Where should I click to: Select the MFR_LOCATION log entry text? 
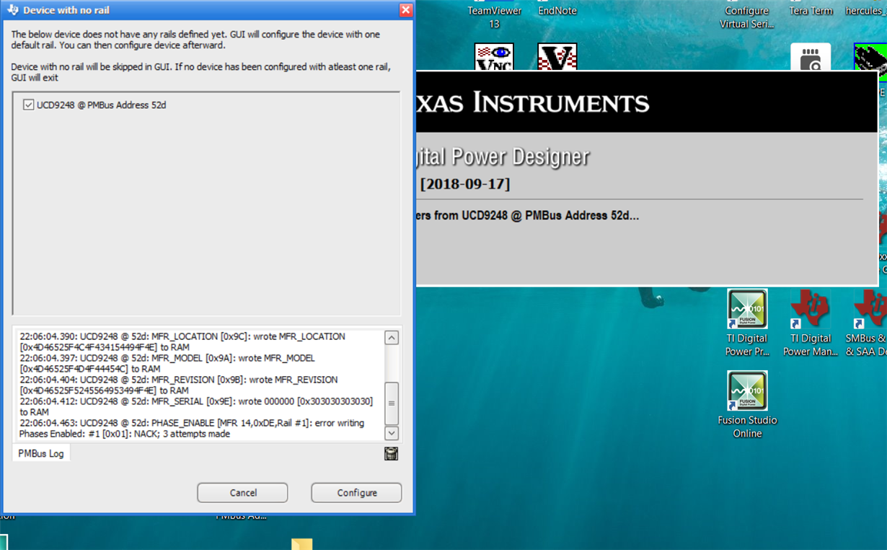point(182,341)
